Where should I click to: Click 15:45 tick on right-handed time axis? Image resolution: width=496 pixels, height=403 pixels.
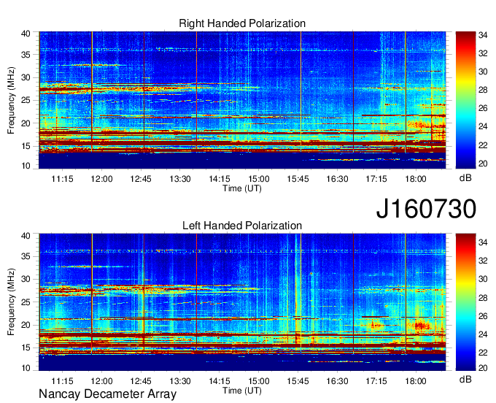(x=298, y=179)
